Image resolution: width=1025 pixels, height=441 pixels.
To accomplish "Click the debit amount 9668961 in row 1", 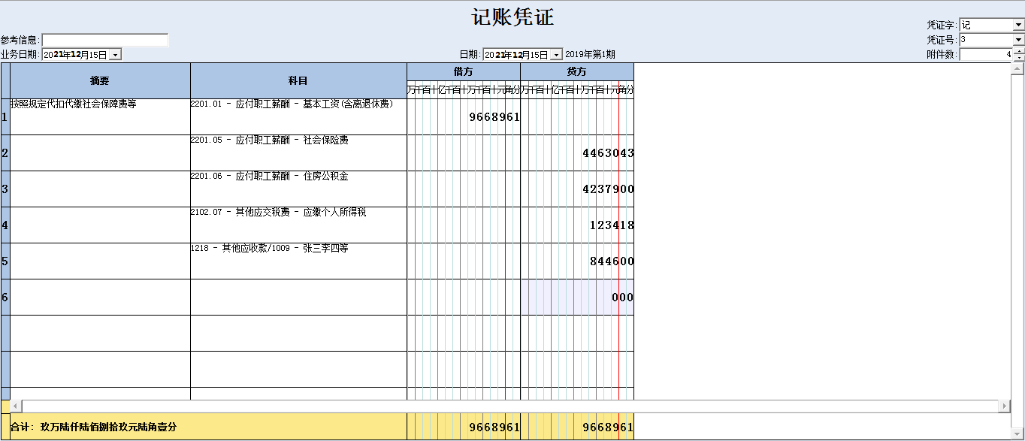I will coord(494,117).
